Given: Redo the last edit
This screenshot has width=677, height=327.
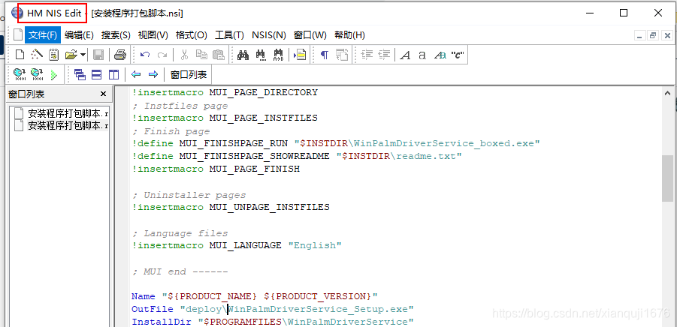Looking at the screenshot, I should (162, 55).
